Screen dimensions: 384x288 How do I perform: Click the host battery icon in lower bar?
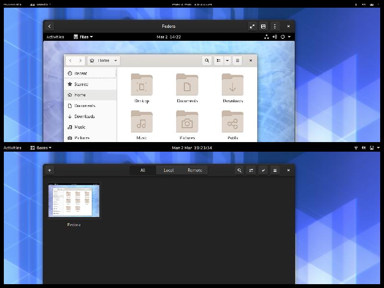point(372,148)
